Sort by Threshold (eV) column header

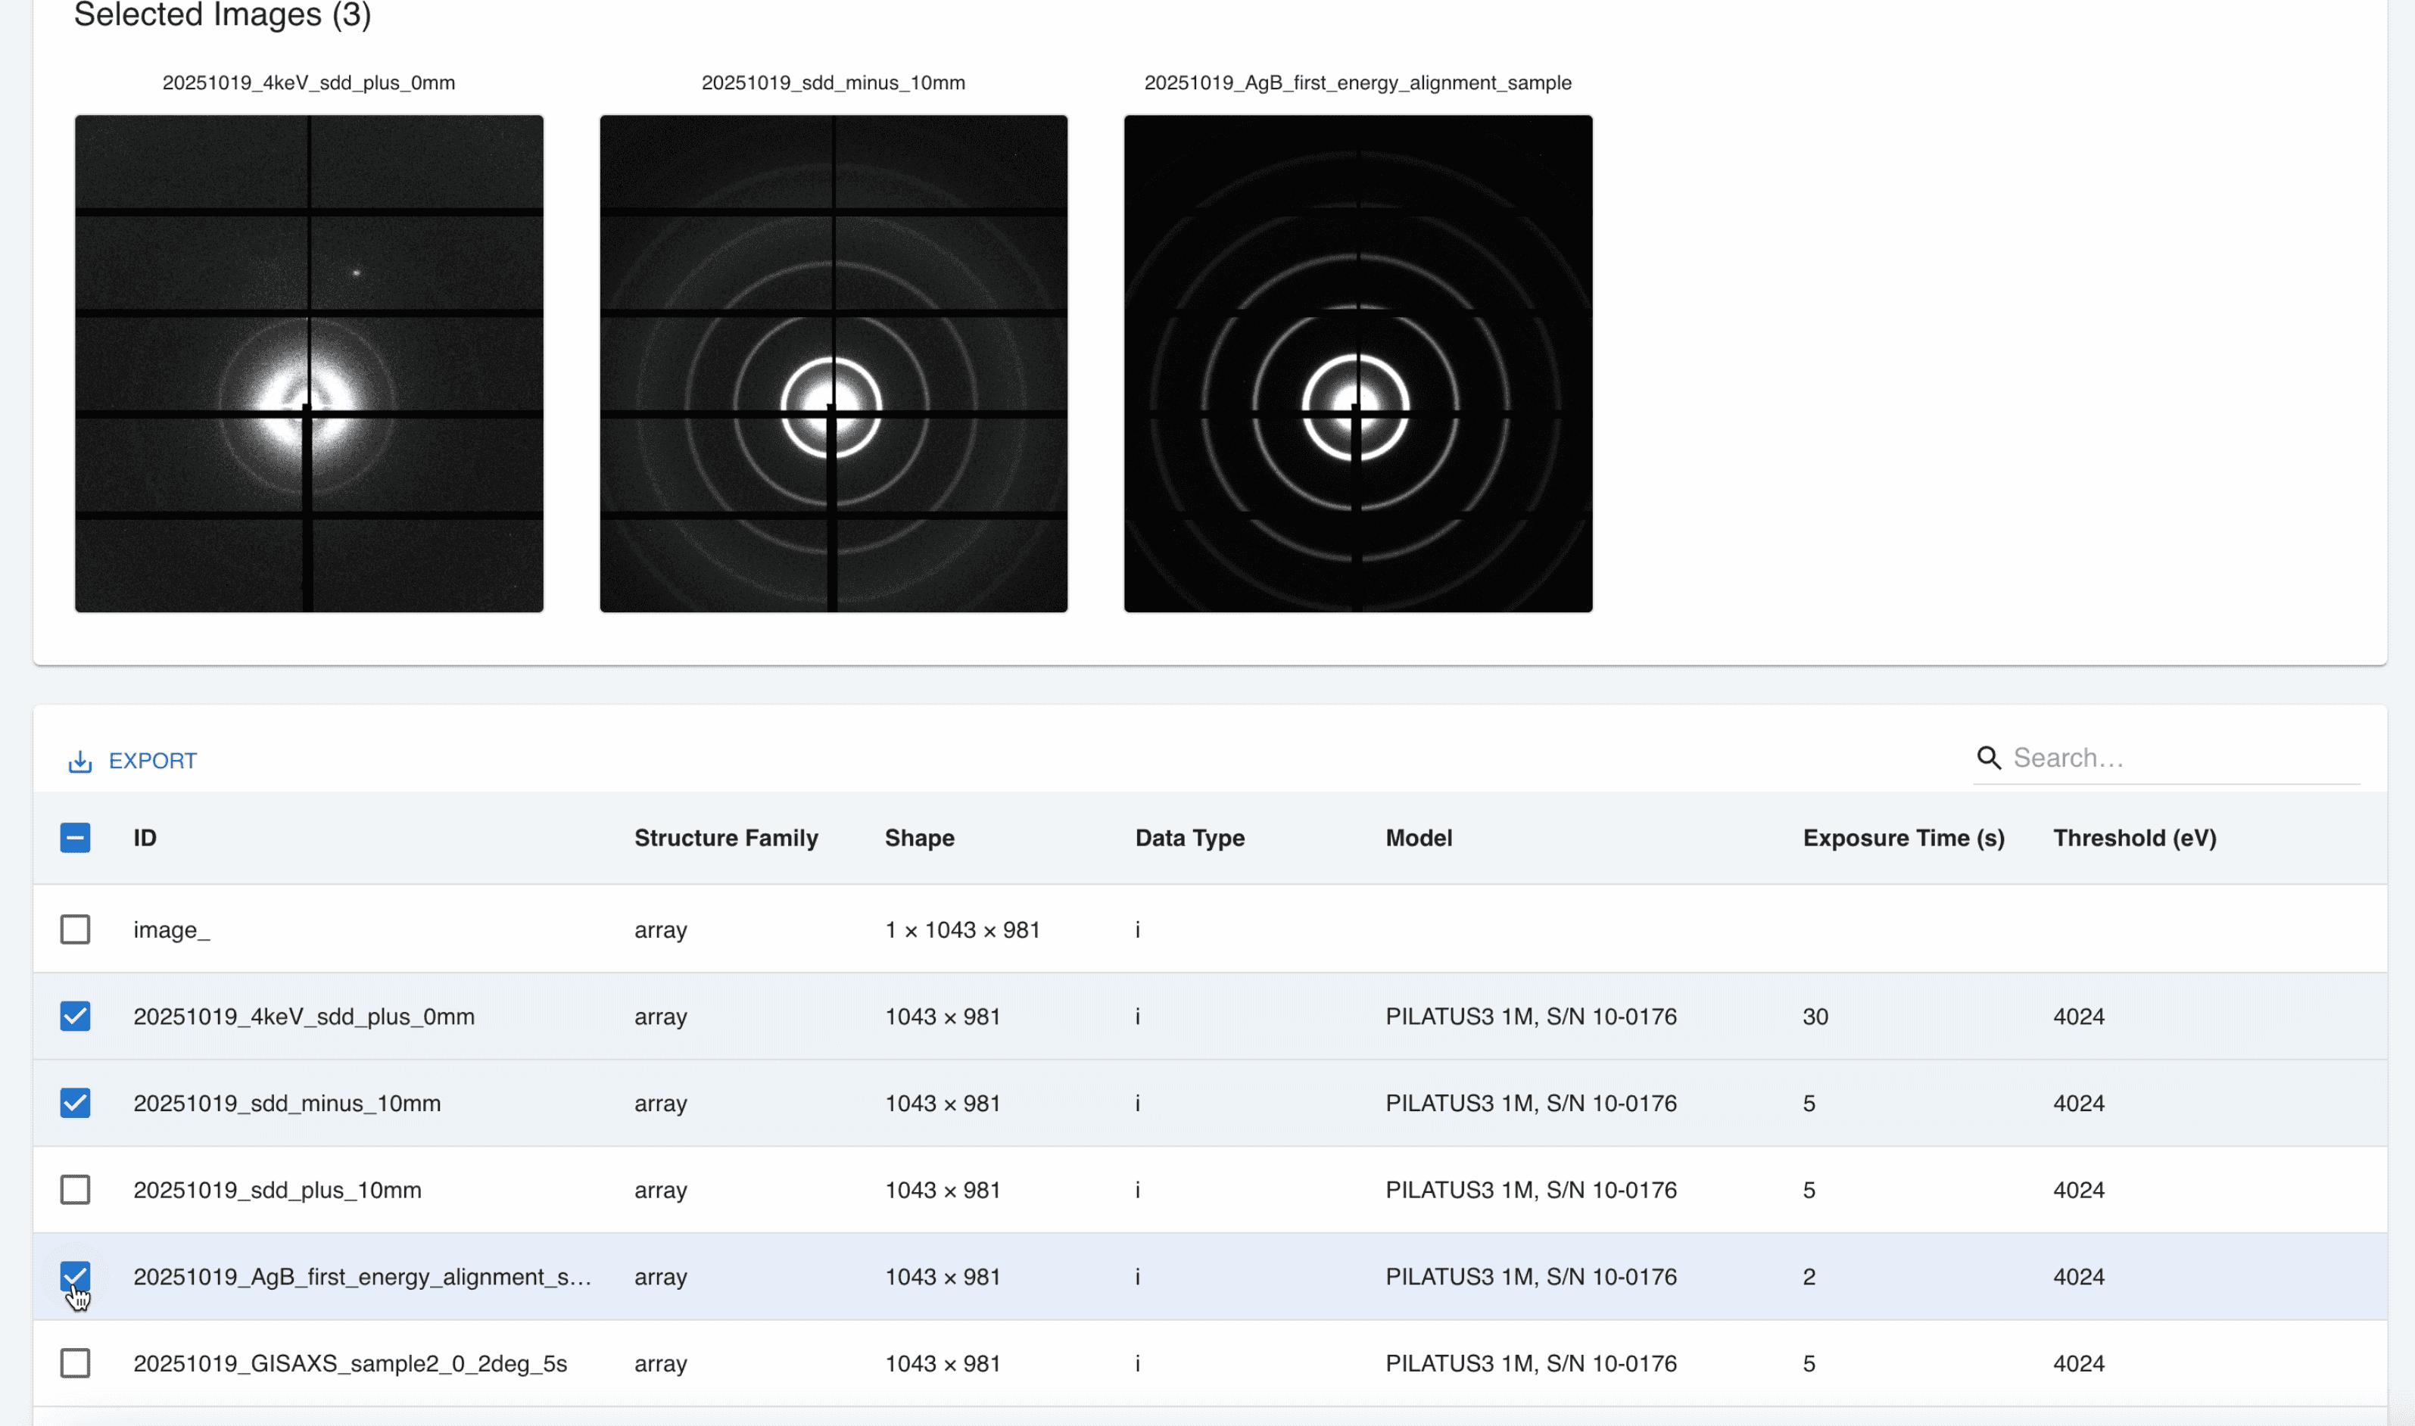tap(2133, 838)
